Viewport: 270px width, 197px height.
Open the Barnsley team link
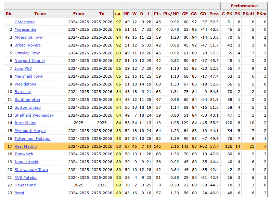[23, 92]
